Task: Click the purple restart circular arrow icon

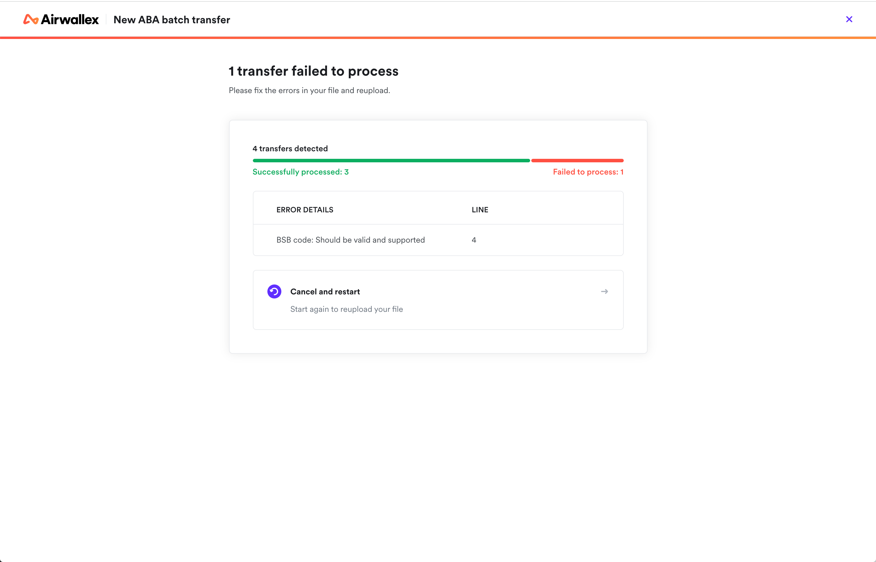Action: click(x=274, y=291)
